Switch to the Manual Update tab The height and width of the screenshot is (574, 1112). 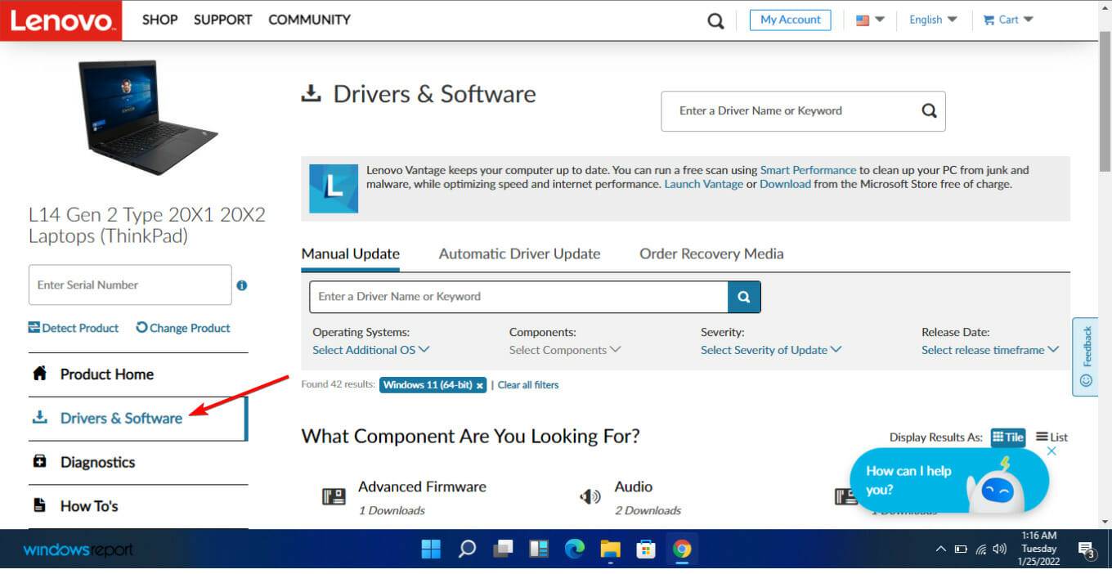pyautogui.click(x=350, y=253)
